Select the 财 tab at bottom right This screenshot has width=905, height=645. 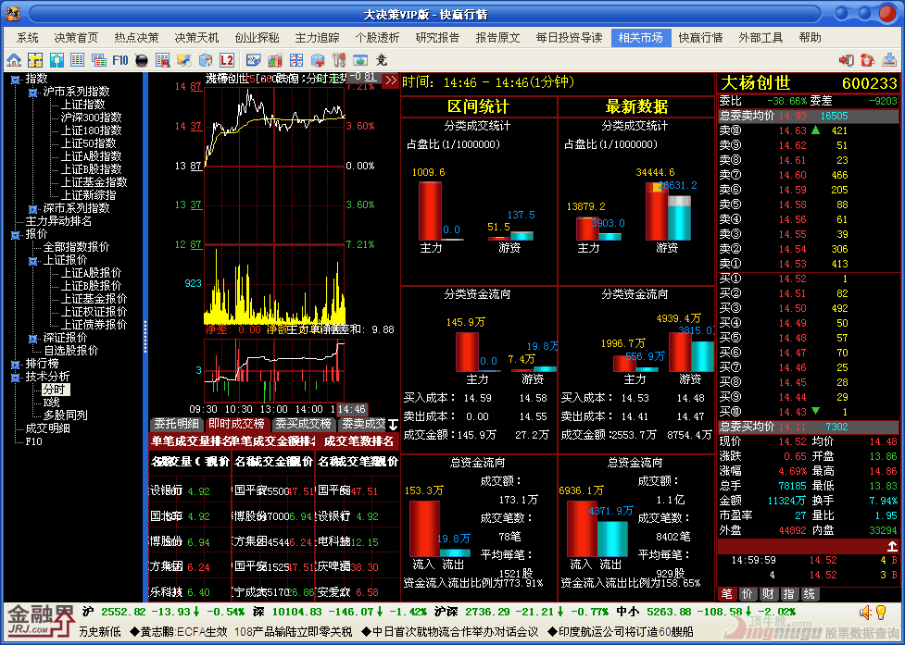point(768,594)
